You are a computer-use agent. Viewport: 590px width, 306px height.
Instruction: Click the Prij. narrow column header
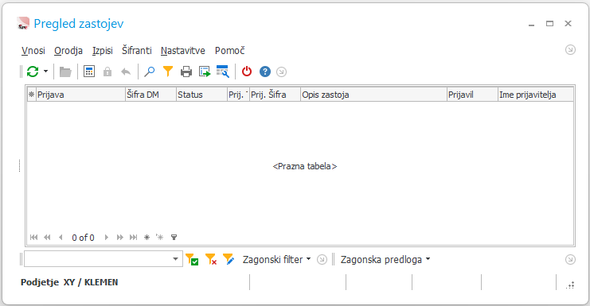point(239,95)
